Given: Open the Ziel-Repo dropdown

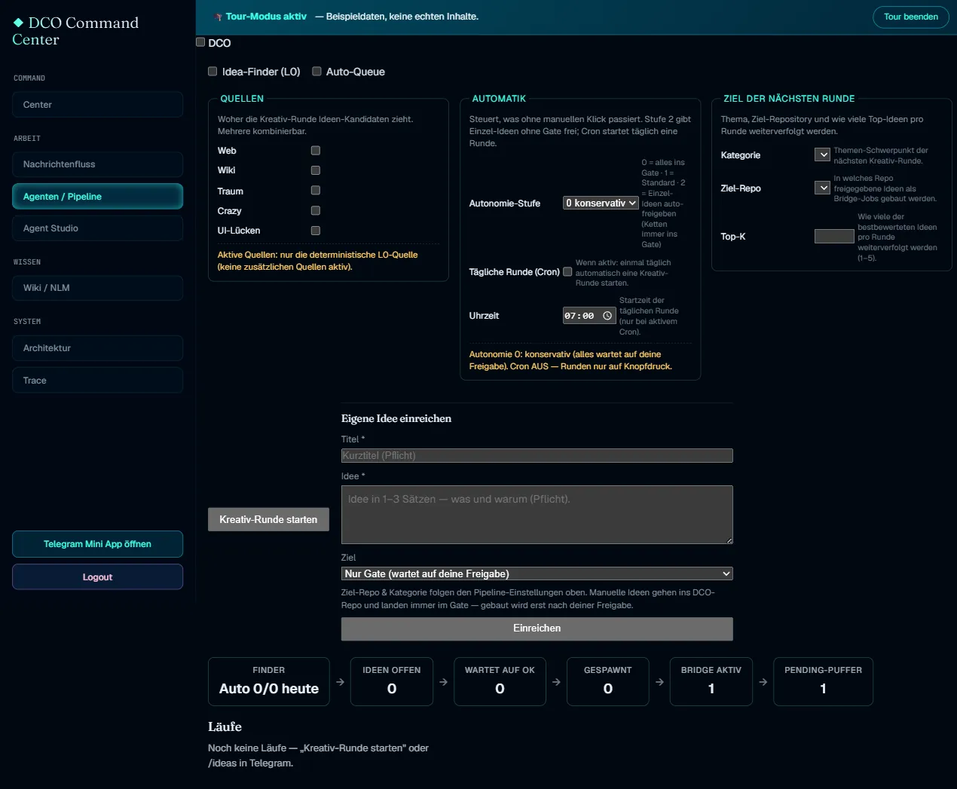Looking at the screenshot, I should click(822, 188).
